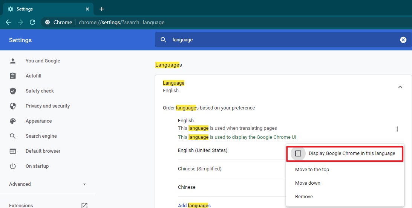Click the Settings page title in the blue header
The image size is (412, 208).
point(20,40)
